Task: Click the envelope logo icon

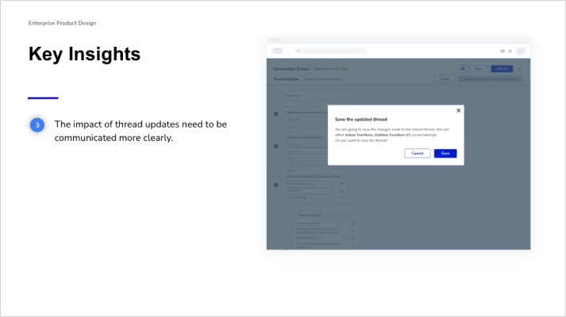Action: tap(277, 51)
